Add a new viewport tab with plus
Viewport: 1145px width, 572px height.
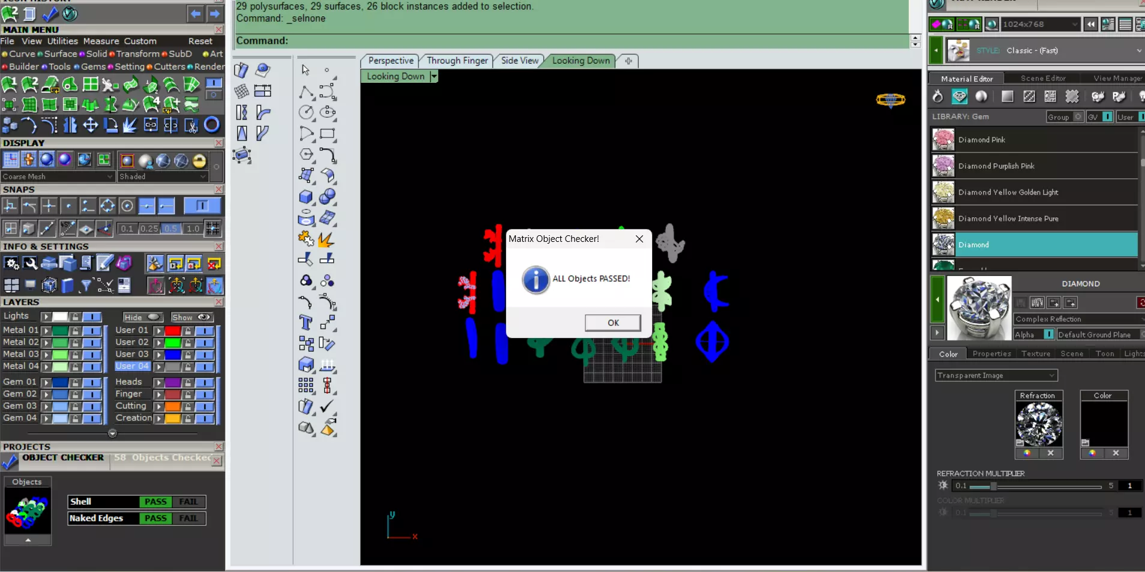(628, 61)
